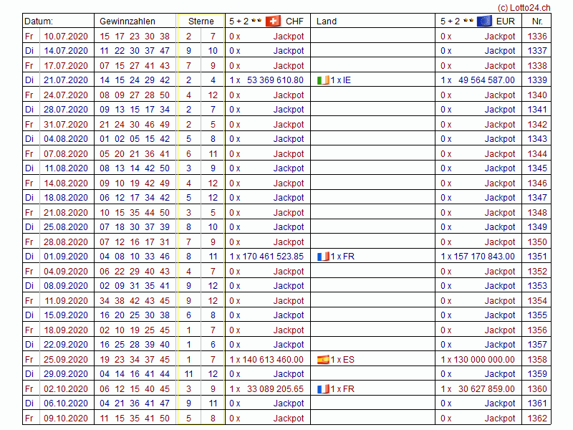Click the Irish flag in draw 1339

323,80
